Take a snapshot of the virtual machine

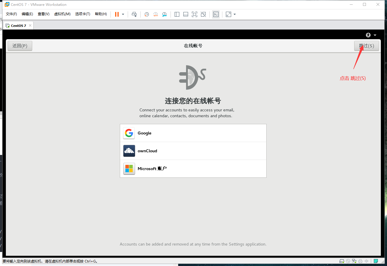click(146, 14)
